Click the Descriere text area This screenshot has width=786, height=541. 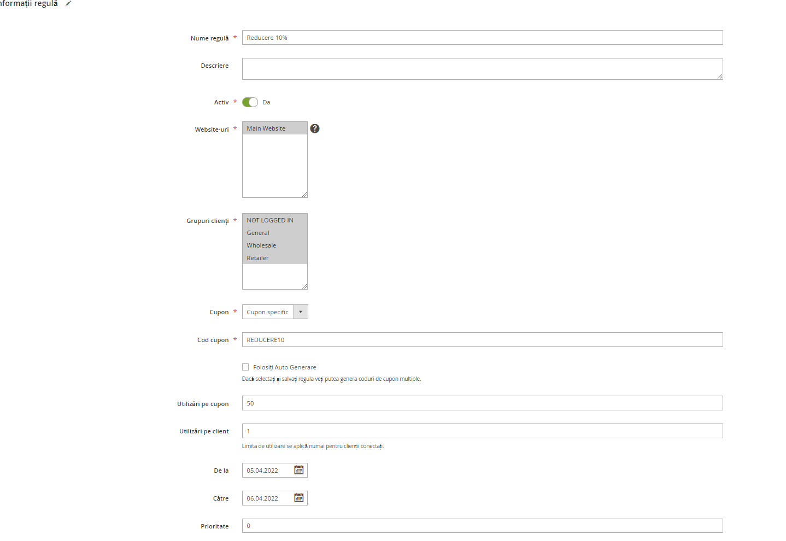point(482,69)
